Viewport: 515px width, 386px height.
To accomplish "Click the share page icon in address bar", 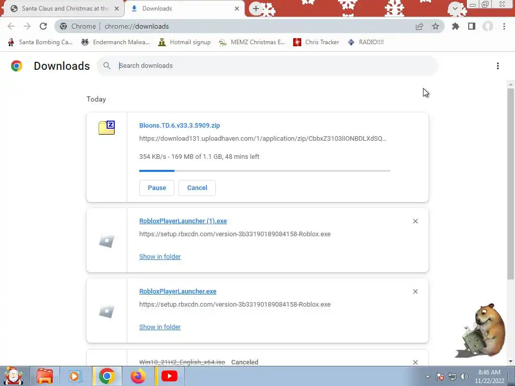I will point(419,26).
